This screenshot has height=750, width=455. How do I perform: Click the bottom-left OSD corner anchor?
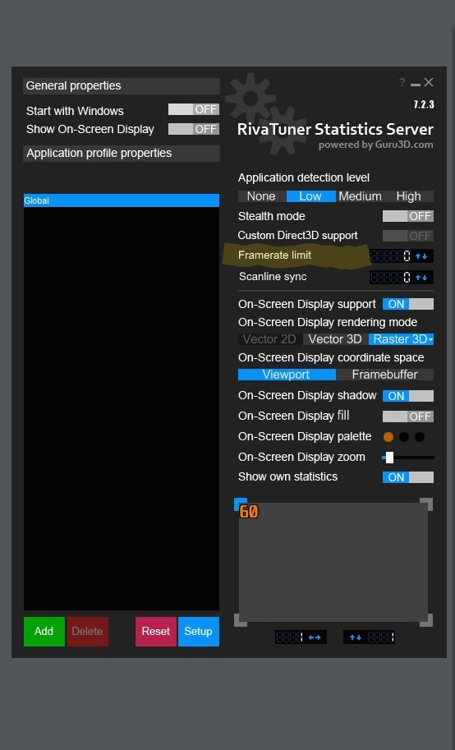[240, 620]
